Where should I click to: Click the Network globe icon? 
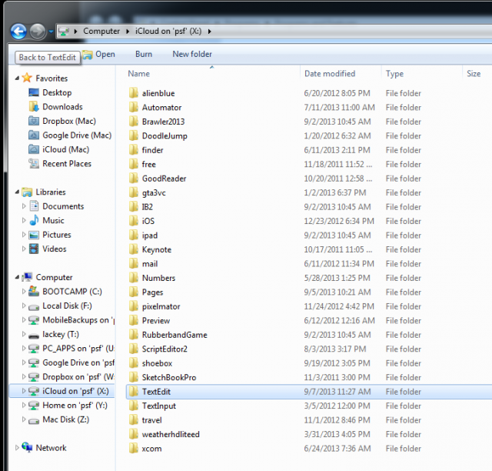(x=28, y=447)
